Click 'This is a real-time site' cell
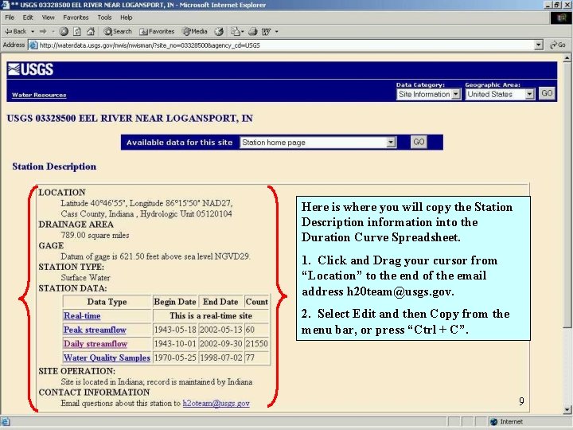The image size is (573, 430). click(x=211, y=315)
